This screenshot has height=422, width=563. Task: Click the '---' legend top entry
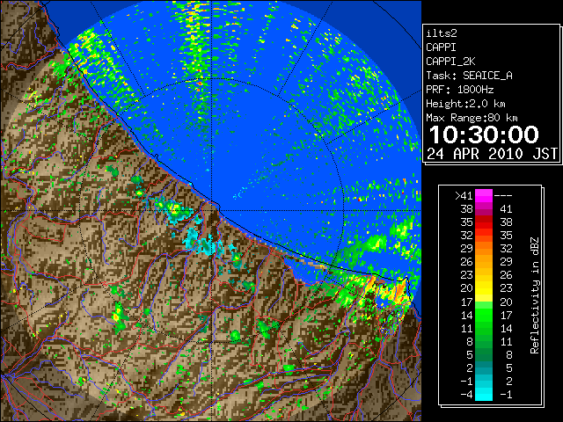503,195
